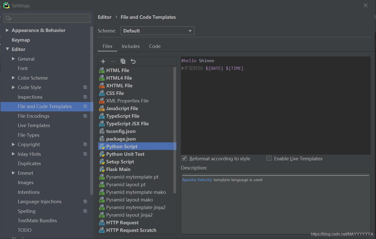Select the CSS File template icon
Screen dimensions: 376x239
pos(102,93)
